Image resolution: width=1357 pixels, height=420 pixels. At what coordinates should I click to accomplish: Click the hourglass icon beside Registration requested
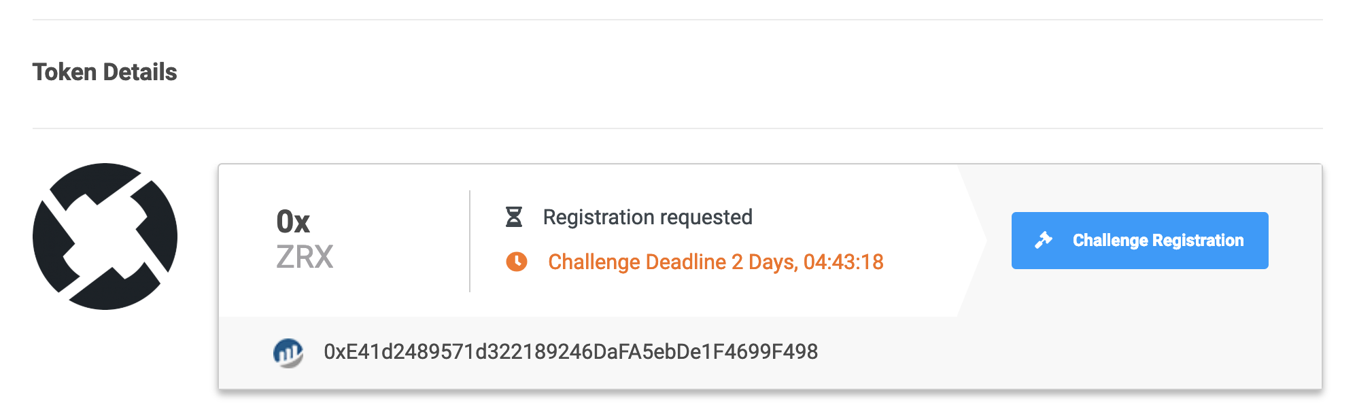[514, 217]
